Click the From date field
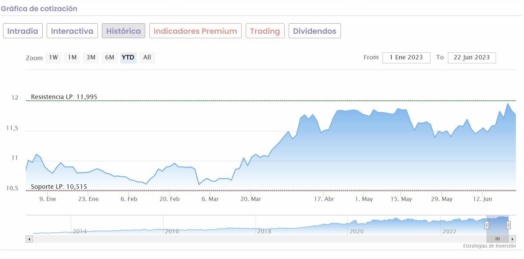524x259 pixels. [406, 58]
